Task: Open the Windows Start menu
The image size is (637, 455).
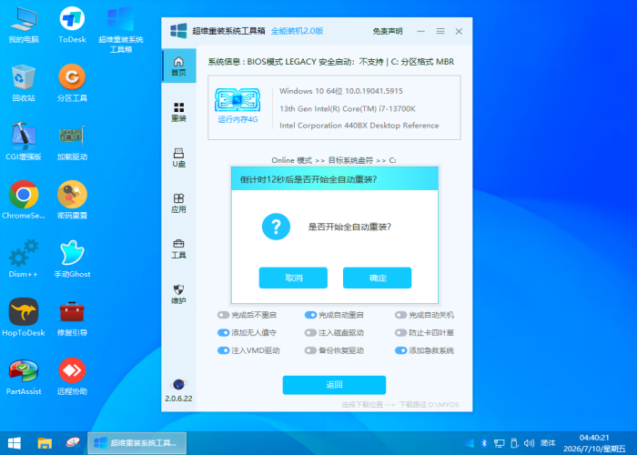Action: 15,443
